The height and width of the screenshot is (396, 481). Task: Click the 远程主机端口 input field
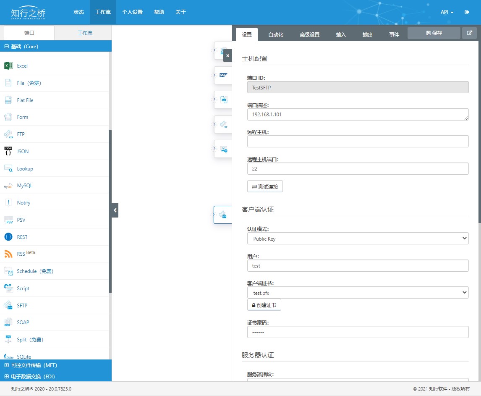358,168
